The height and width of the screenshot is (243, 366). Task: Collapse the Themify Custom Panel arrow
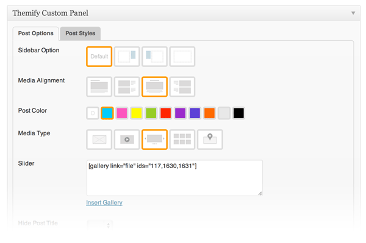(x=353, y=13)
